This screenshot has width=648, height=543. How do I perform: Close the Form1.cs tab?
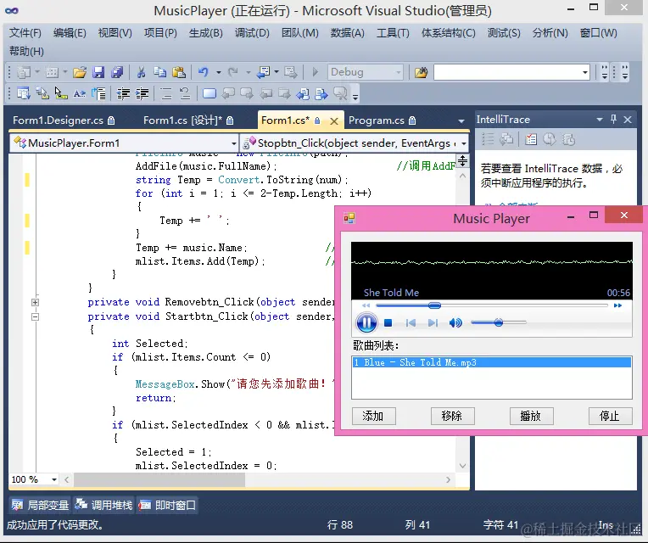[x=334, y=120]
